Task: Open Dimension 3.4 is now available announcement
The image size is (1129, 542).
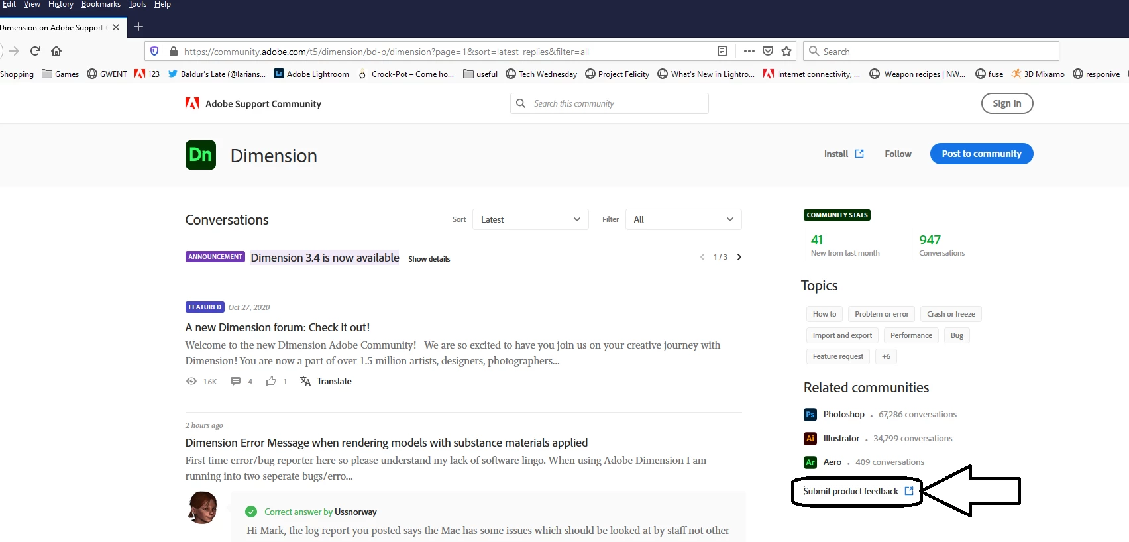Action: pyautogui.click(x=325, y=258)
